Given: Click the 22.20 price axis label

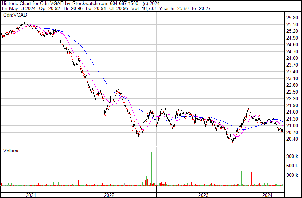Looking at the screenshot, I should tap(292, 98).
